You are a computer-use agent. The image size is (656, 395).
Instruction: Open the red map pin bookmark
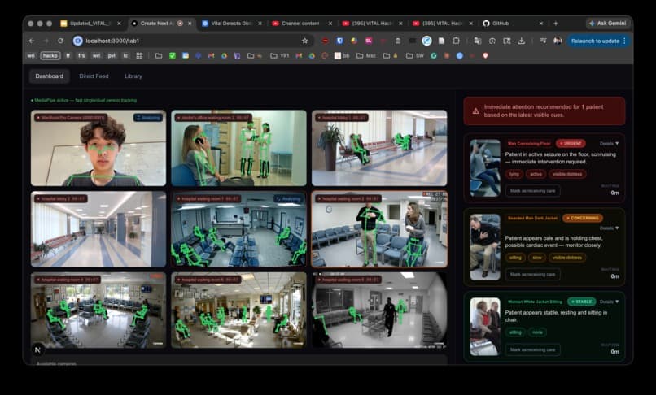click(485, 55)
